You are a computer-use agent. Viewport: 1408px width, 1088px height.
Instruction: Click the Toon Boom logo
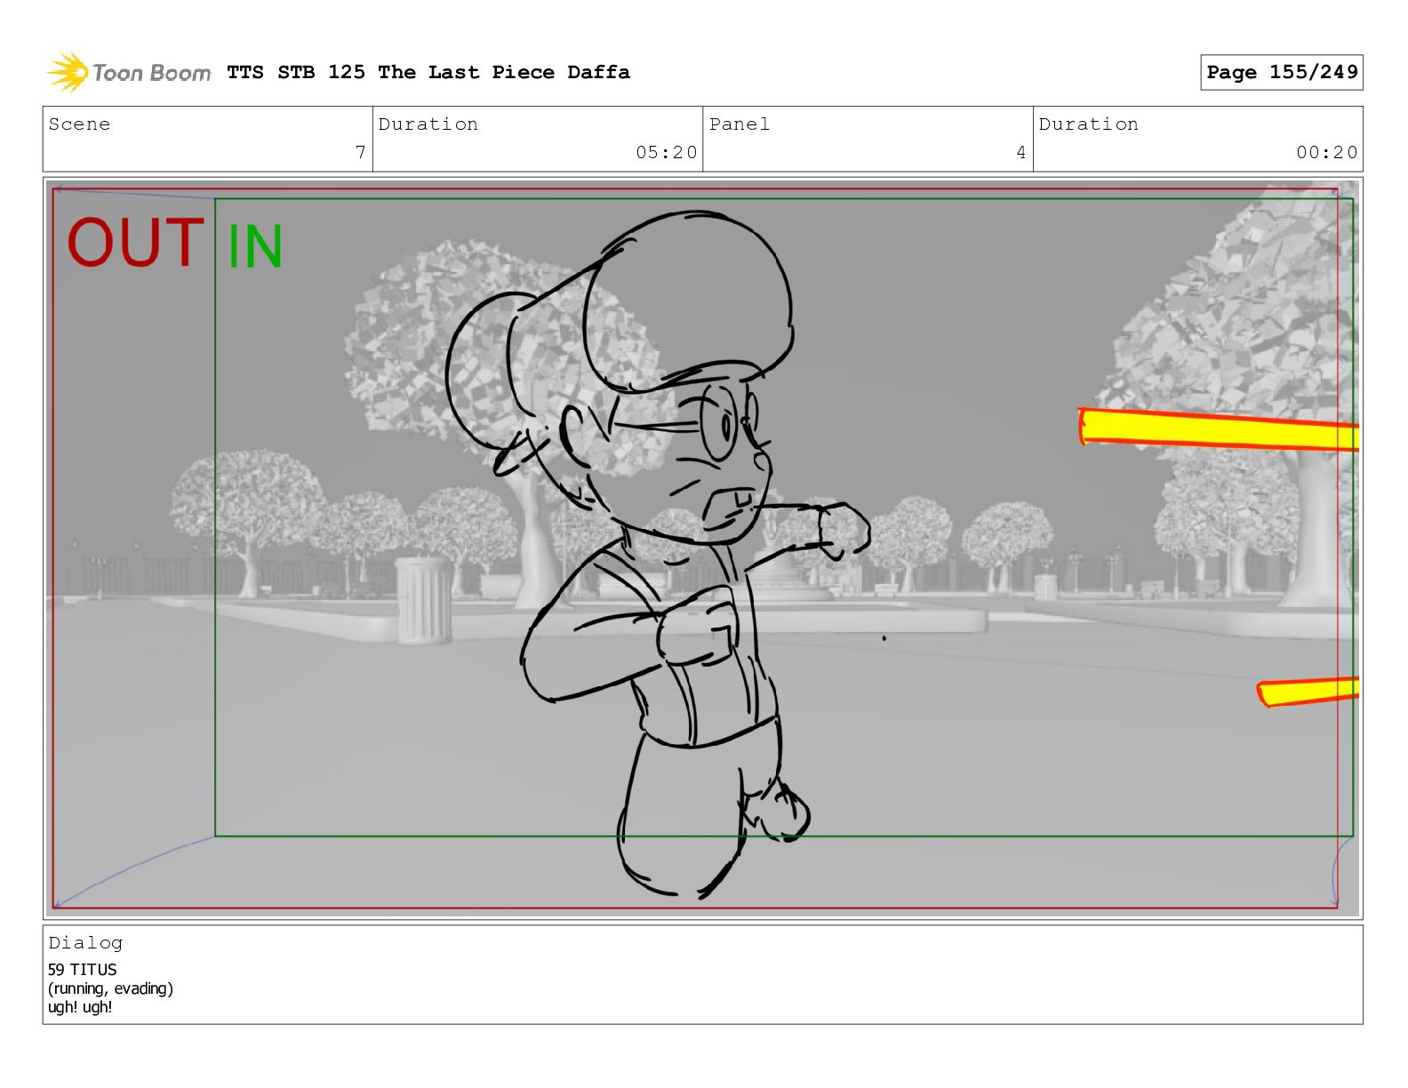(x=129, y=72)
